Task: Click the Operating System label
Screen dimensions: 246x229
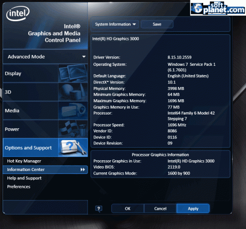Action: pos(110,64)
